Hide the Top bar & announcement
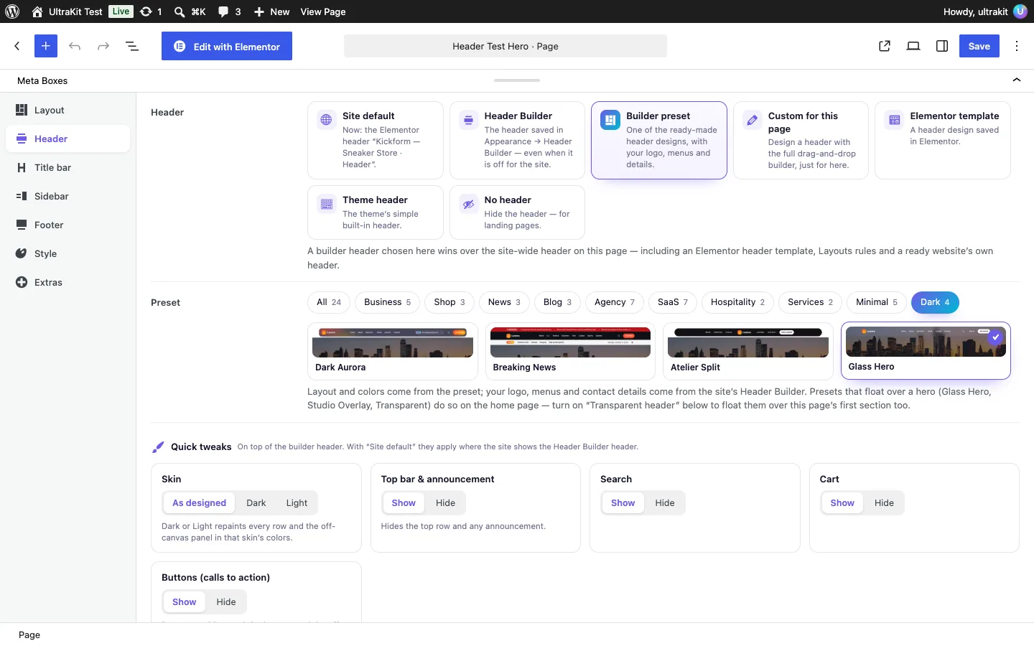 point(445,503)
